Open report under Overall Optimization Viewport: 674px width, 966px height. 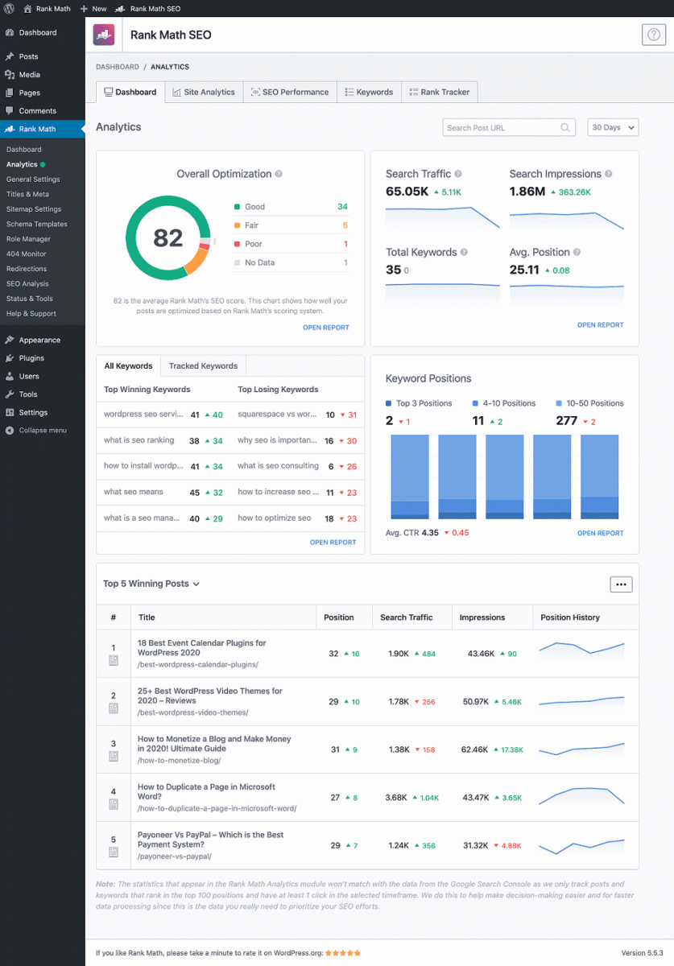(x=326, y=328)
